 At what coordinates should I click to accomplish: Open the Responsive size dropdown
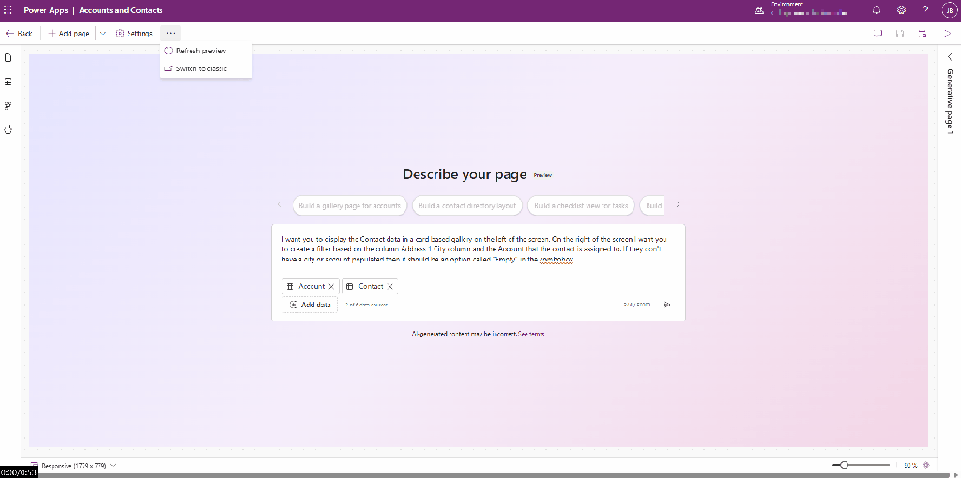click(x=113, y=465)
